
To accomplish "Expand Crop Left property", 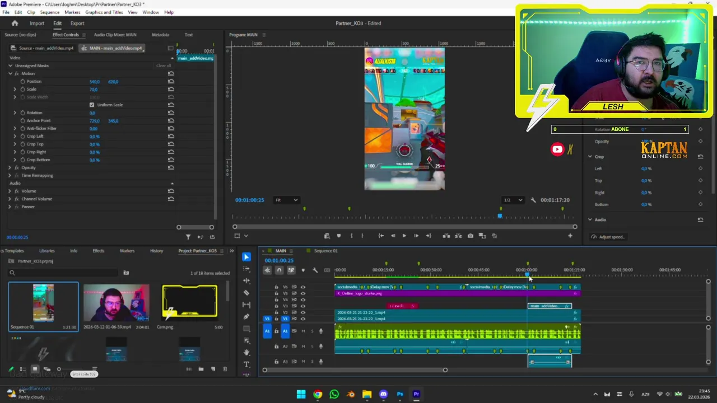I will 15,136.
